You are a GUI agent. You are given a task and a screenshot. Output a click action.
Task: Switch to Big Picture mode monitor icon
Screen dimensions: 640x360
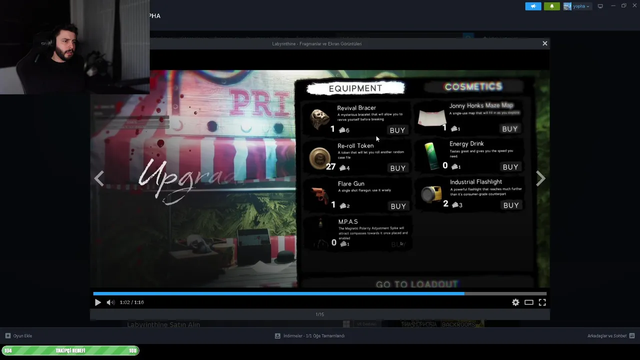pos(600,6)
